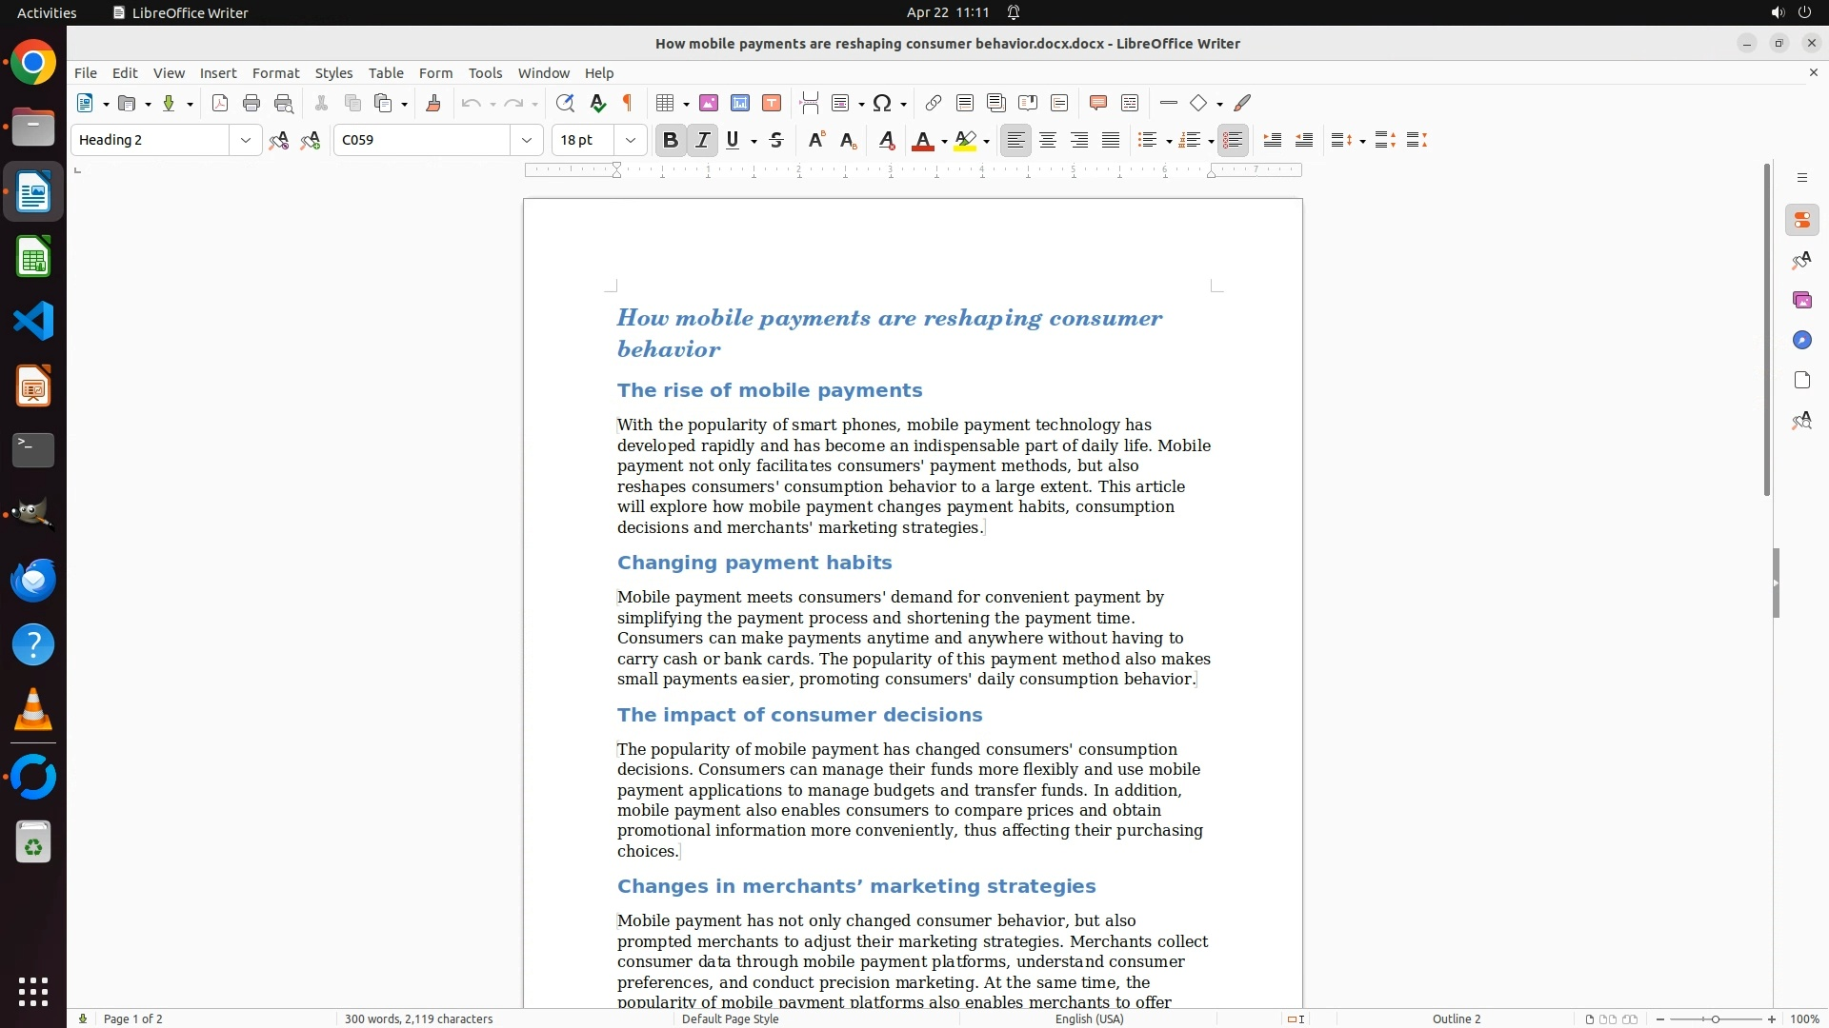Viewport: 1829px width, 1028px height.
Task: Open the Navigator sidebar panel
Action: point(1801,341)
